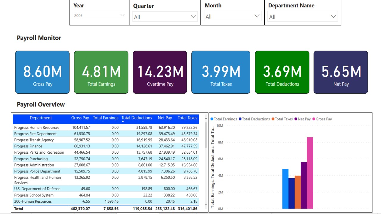Open the Year dropdown showing 2005

click(99, 15)
